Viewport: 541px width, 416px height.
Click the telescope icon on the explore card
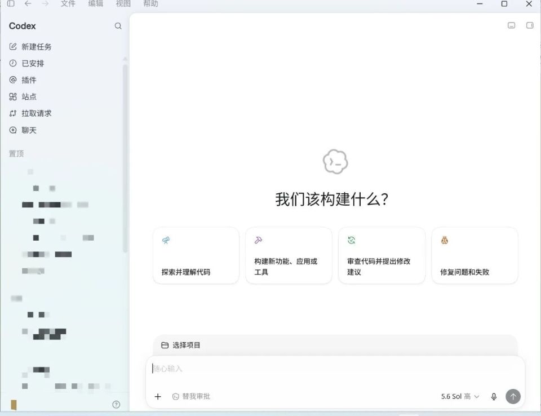tap(166, 240)
